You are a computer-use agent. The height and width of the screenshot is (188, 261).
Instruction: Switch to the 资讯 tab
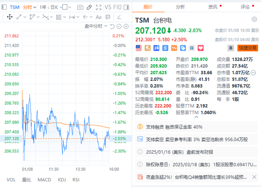click(213, 7)
